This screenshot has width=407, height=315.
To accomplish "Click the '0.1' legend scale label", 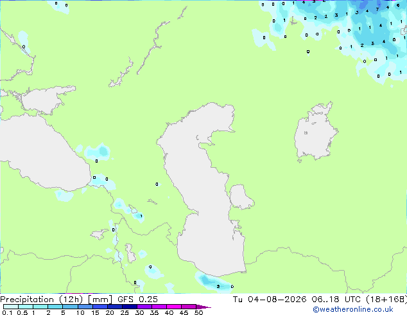I will point(8,312).
